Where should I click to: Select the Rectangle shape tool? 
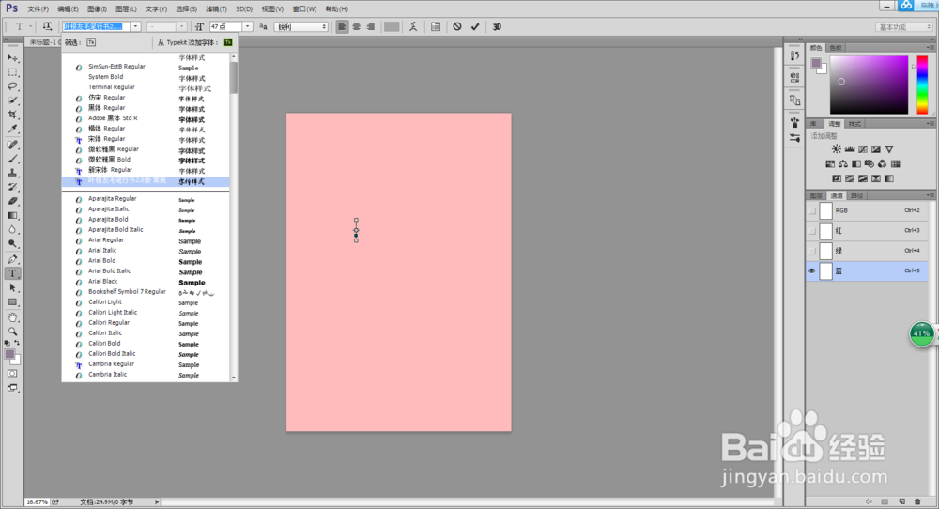coord(12,302)
